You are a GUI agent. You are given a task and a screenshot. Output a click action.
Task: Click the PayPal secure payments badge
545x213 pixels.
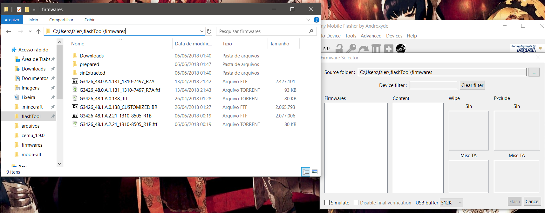[x=523, y=48]
